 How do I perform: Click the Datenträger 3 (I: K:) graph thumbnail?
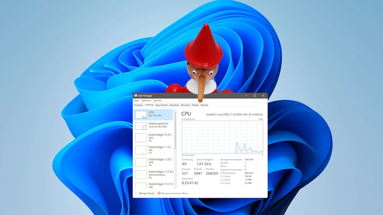point(141,174)
